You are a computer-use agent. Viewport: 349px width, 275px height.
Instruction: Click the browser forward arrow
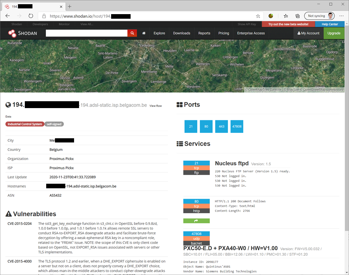pos(19,16)
